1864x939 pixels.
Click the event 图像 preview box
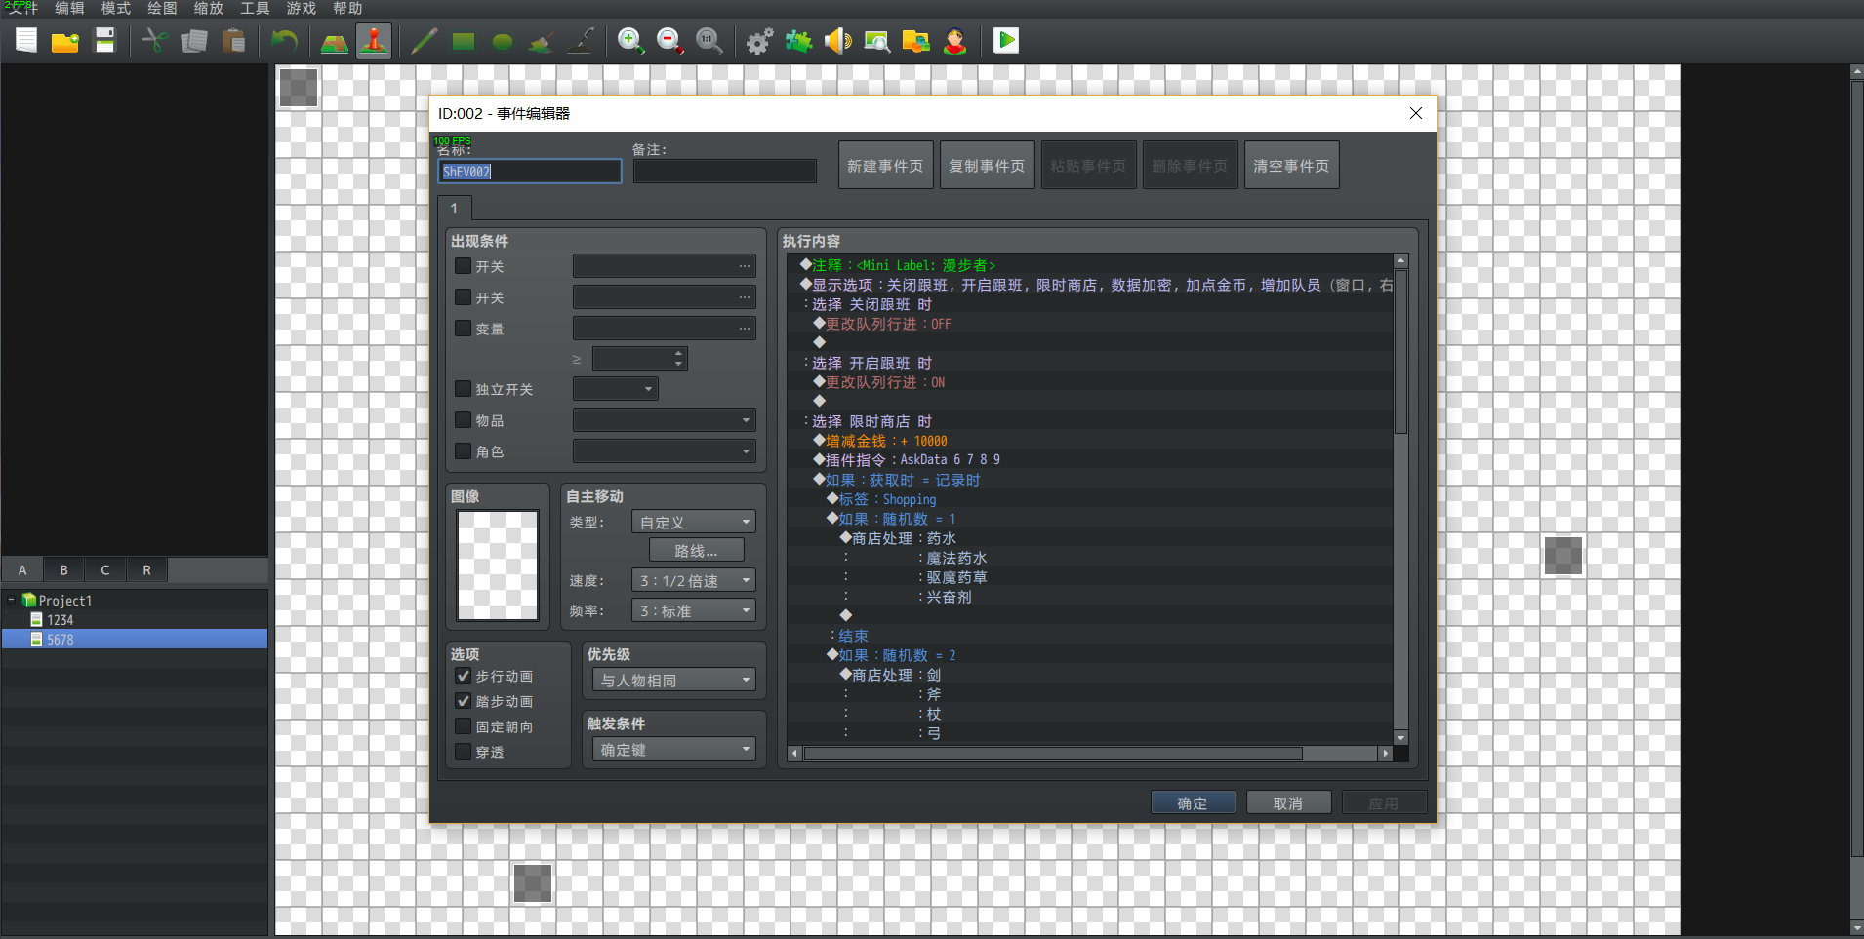(498, 566)
